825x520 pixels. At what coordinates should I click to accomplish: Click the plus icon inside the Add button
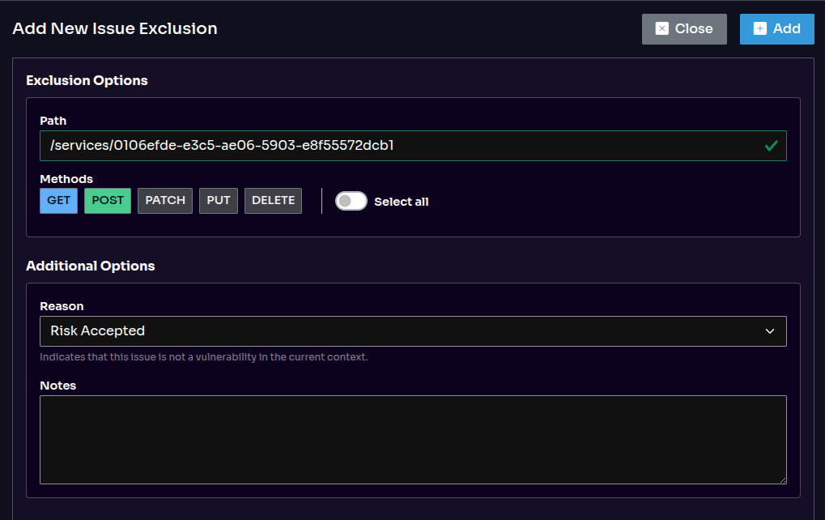coord(762,28)
